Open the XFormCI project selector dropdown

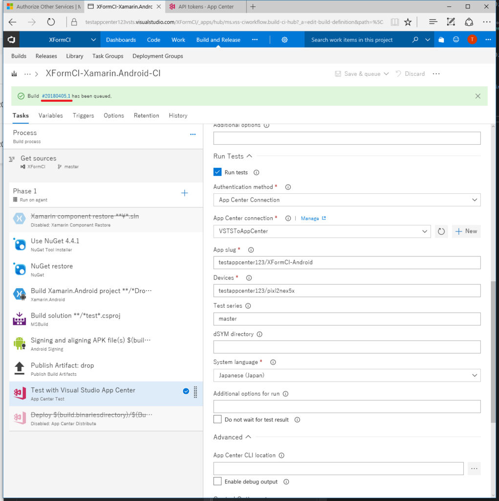(93, 40)
